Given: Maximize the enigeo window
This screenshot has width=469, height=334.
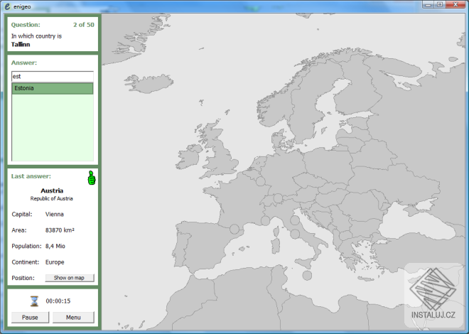Looking at the screenshot, I should click(439, 4).
